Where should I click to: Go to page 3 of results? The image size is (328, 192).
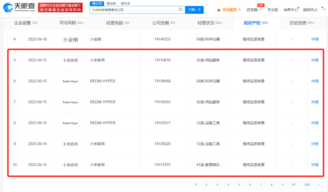217,185
